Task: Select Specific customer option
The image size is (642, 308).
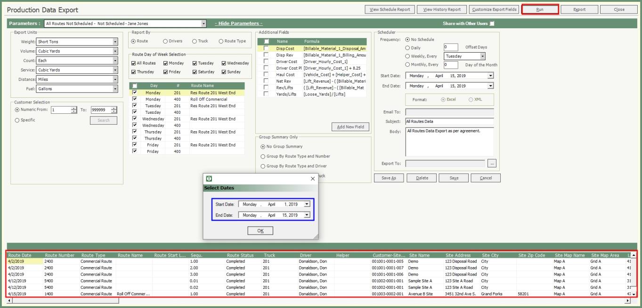Action: click(x=17, y=120)
